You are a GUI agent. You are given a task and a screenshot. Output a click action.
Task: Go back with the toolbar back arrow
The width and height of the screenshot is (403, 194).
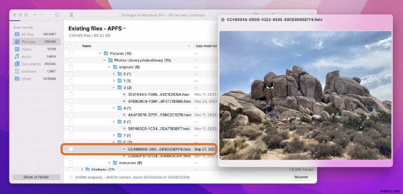35,15
